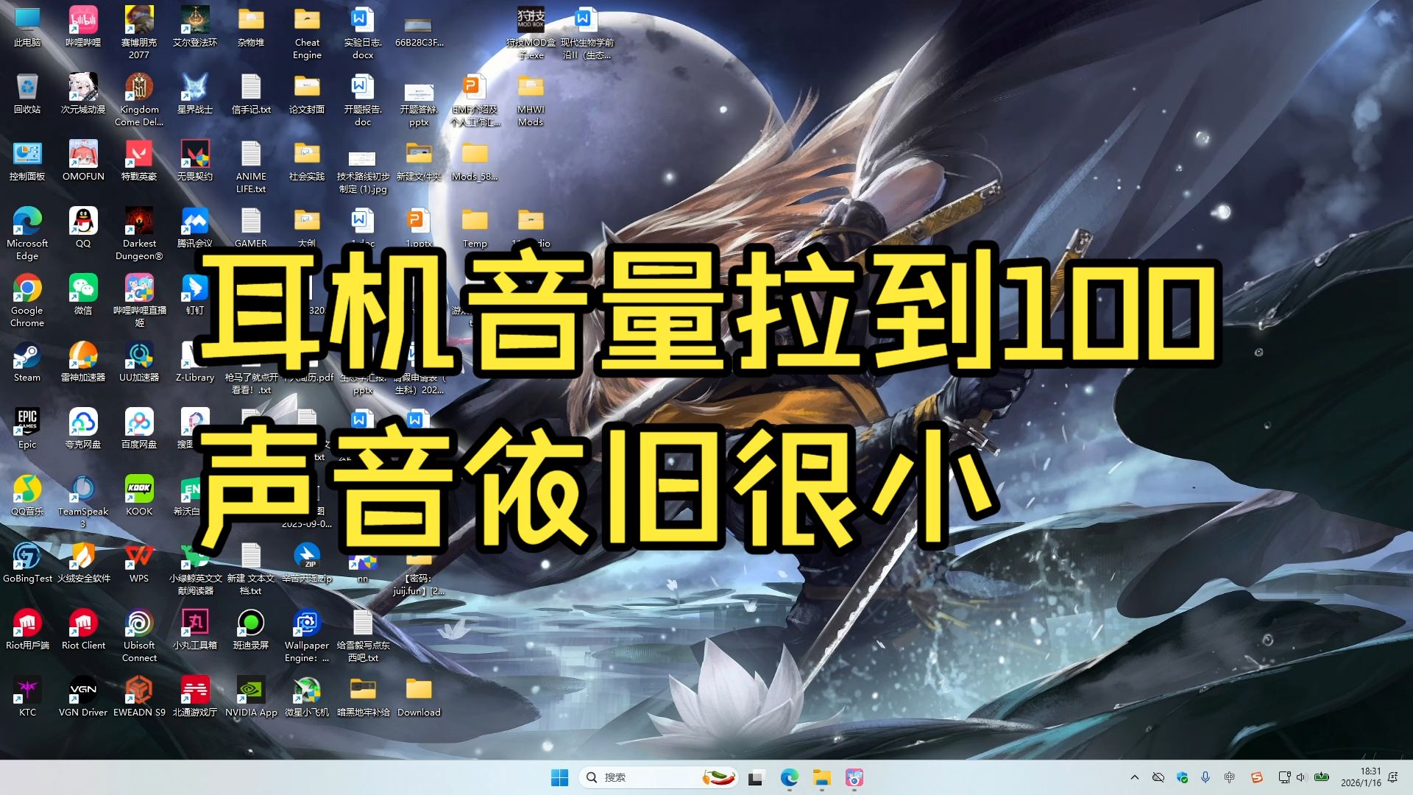Open the ANIME LIFE.txt file
This screenshot has height=795, width=1413.
[251, 167]
